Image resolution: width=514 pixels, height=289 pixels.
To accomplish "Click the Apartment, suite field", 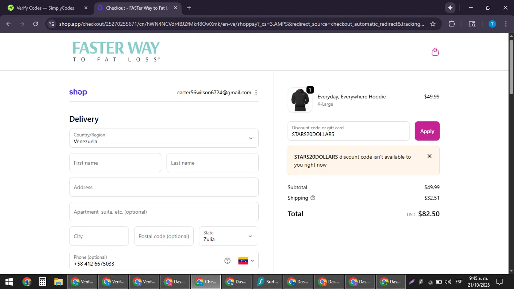I will (164, 212).
